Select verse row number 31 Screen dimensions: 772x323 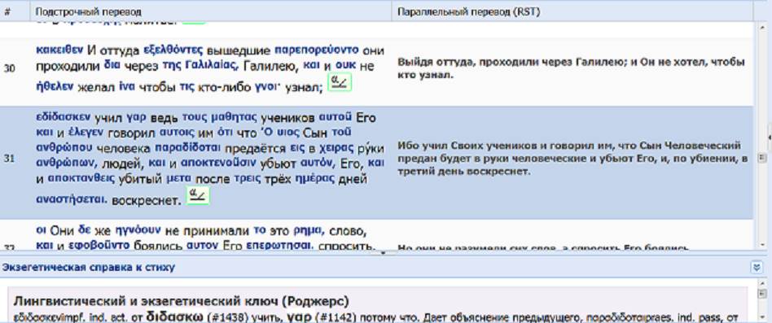[9, 159]
